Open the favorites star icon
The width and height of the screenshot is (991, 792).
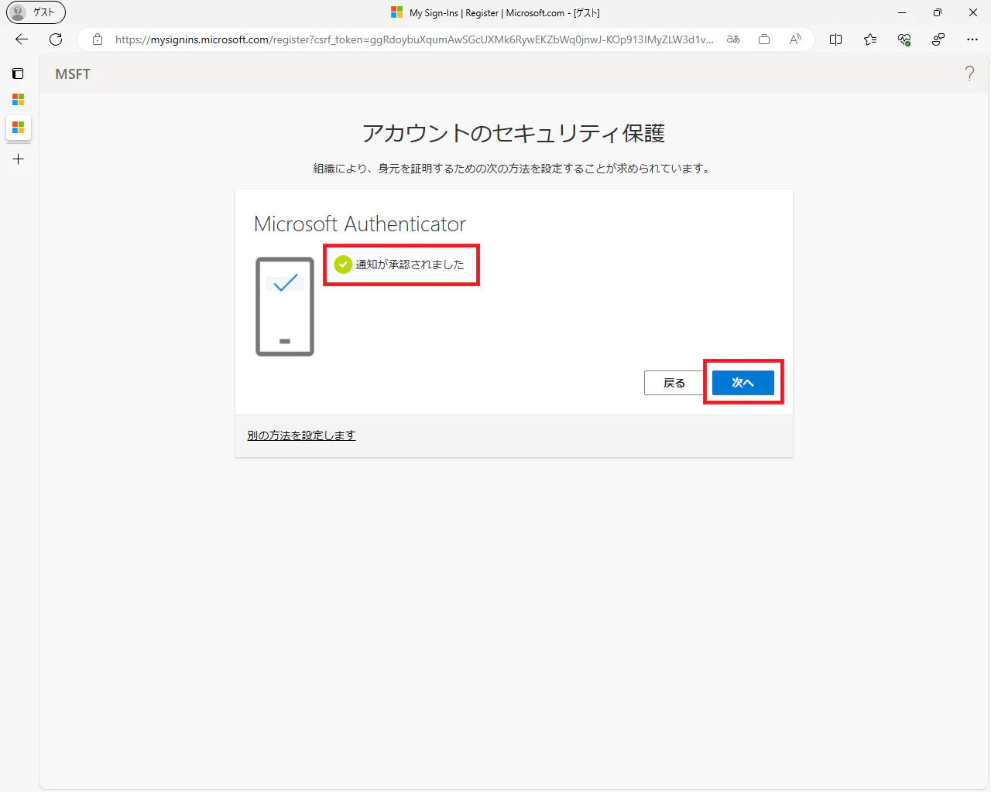(870, 39)
